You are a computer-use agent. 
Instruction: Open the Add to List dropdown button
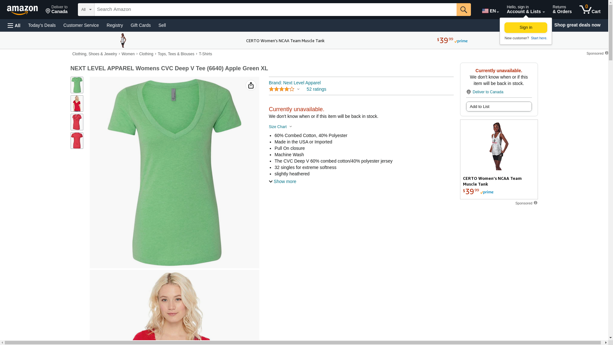point(498,106)
